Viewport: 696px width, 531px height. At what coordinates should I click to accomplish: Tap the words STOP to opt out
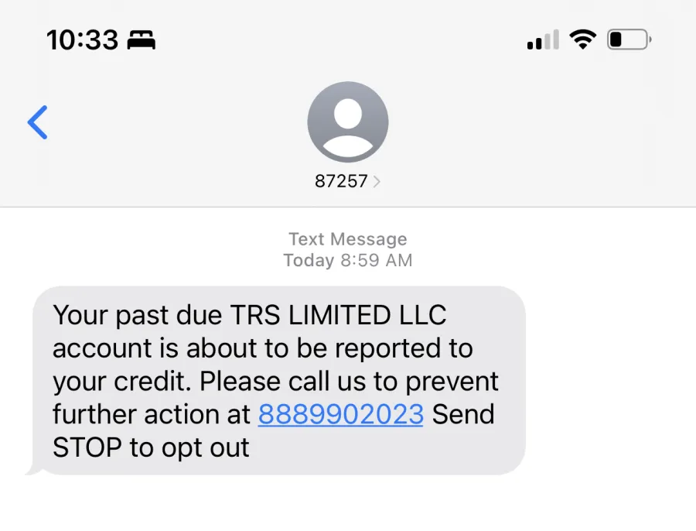pyautogui.click(x=151, y=447)
